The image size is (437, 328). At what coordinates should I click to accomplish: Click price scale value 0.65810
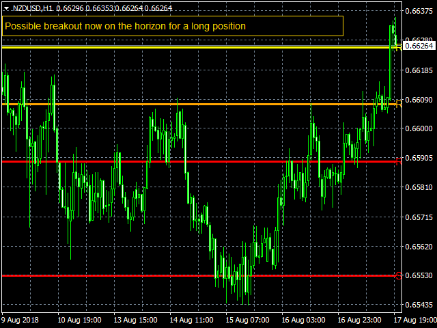419,187
